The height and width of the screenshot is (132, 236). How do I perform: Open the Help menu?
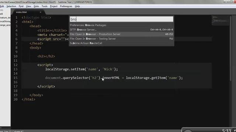pos(77,6)
